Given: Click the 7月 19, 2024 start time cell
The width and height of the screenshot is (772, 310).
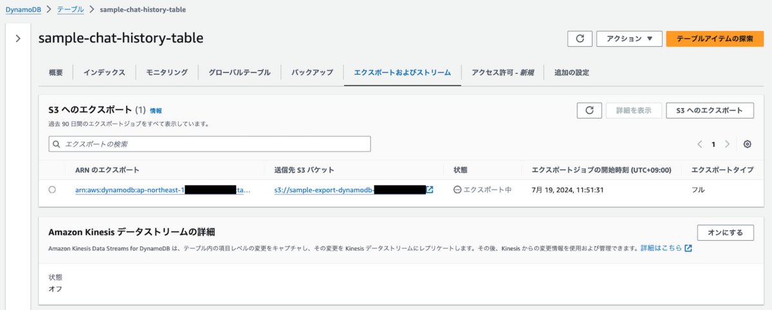Looking at the screenshot, I should click(x=567, y=190).
